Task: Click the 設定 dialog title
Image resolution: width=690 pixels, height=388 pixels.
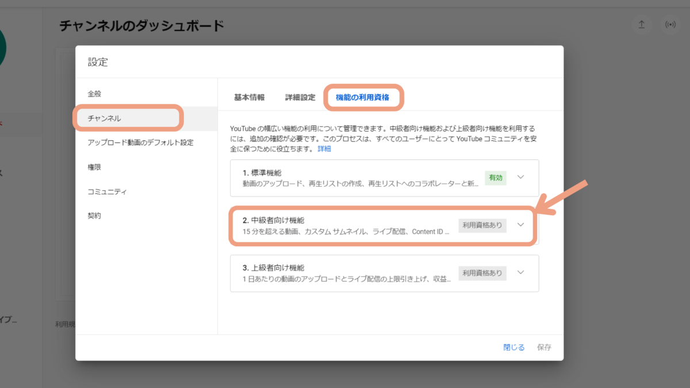Action: [98, 62]
